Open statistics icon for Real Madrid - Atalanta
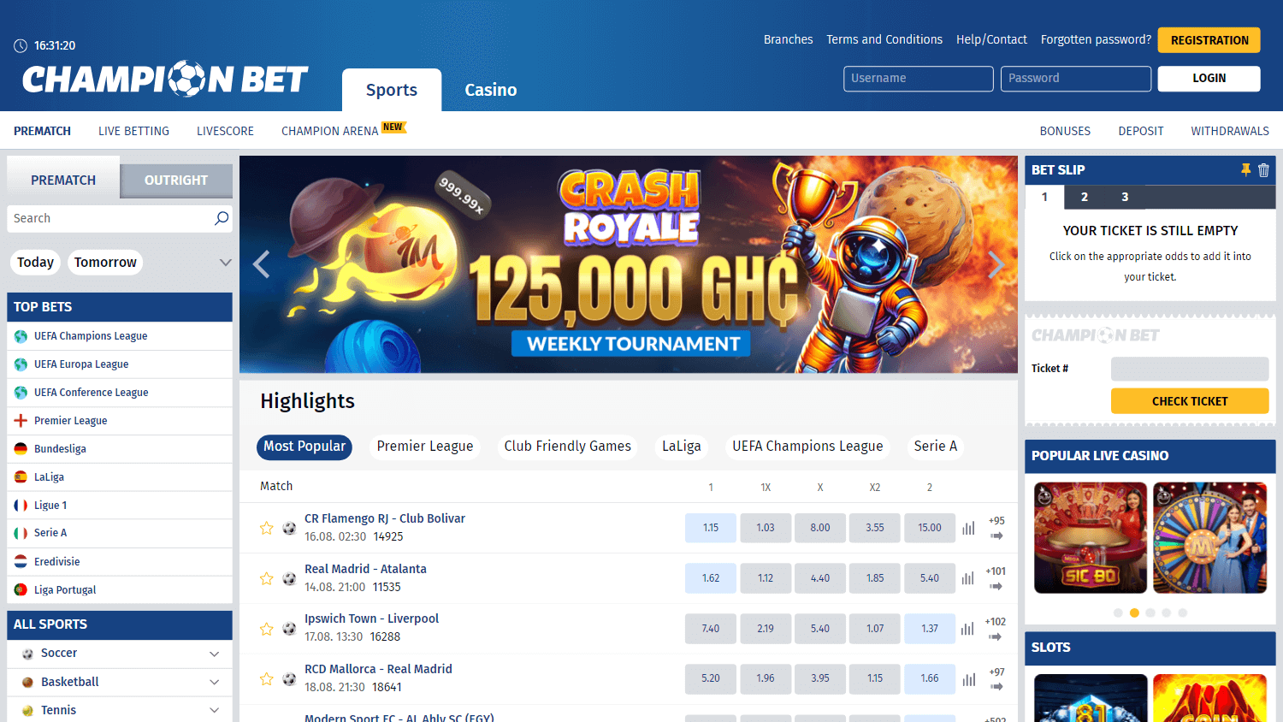This screenshot has width=1283, height=722. pos(968,578)
